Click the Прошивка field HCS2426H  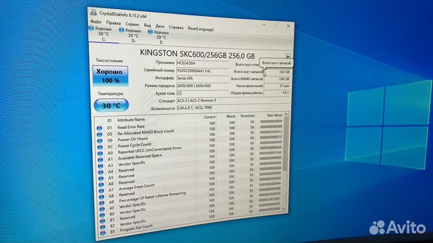tap(203, 63)
